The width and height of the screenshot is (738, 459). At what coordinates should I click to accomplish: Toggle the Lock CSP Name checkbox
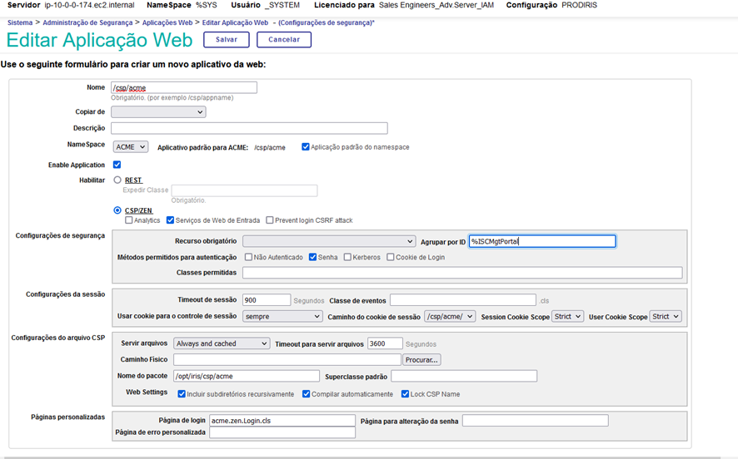pos(405,394)
